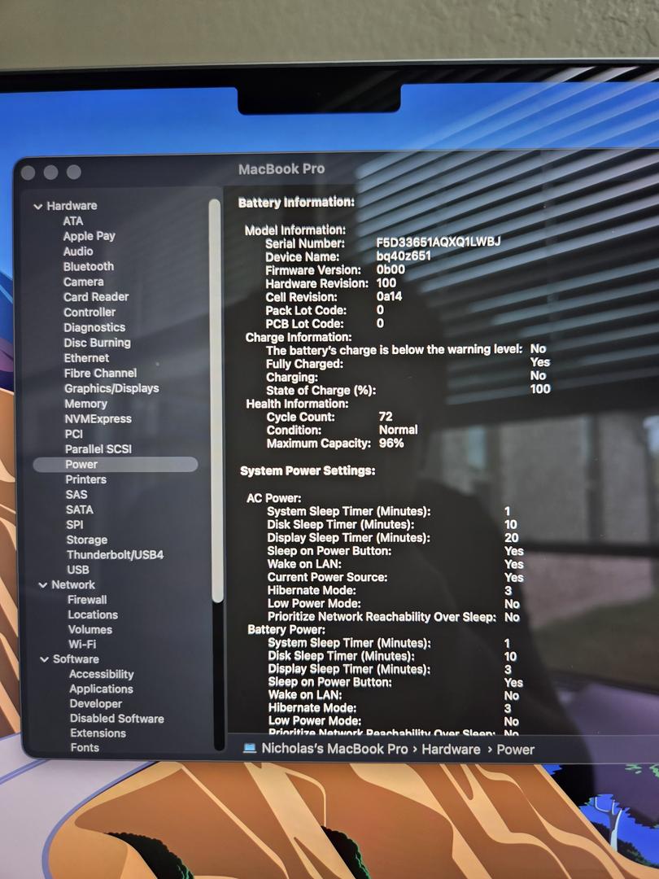This screenshot has height=879, width=659.
Task: Collapse the Hardware section chevron
Action: coord(38,207)
